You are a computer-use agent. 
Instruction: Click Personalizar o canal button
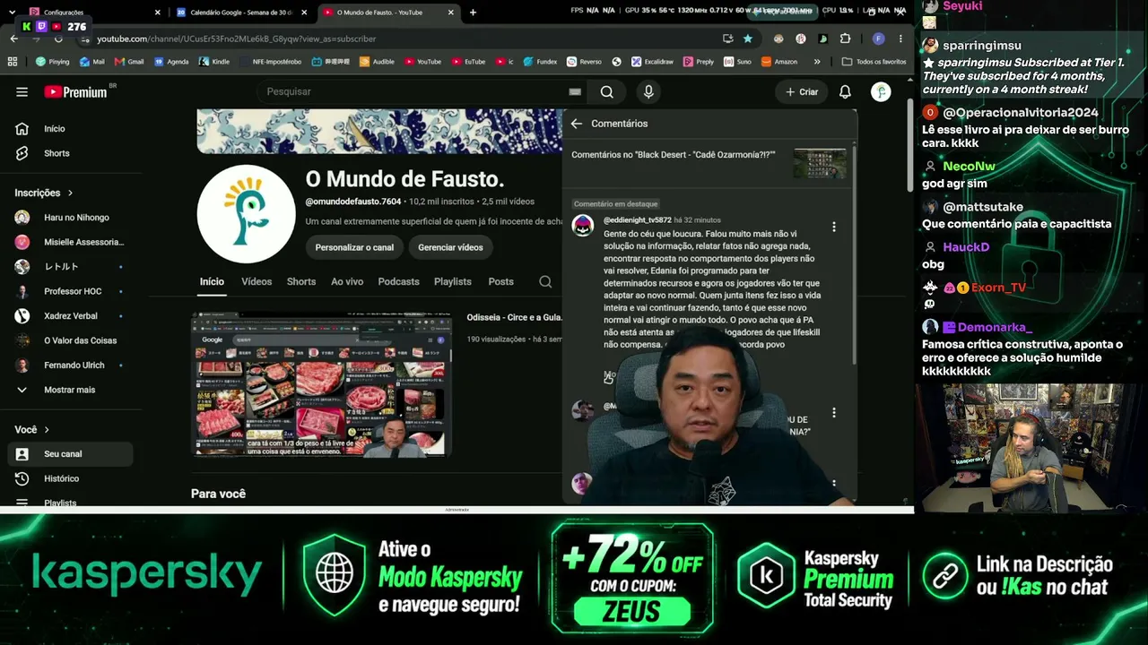tap(354, 247)
